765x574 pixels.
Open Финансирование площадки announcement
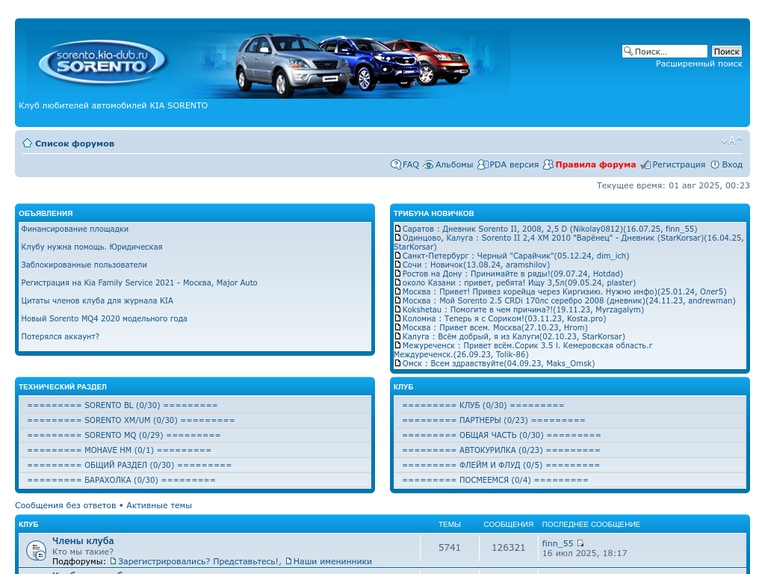(75, 229)
